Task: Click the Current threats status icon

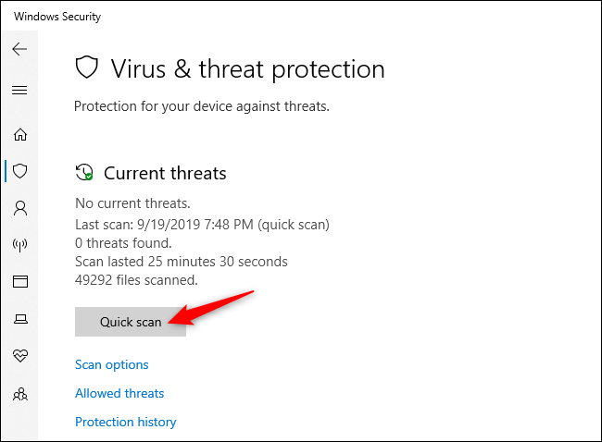Action: point(84,173)
